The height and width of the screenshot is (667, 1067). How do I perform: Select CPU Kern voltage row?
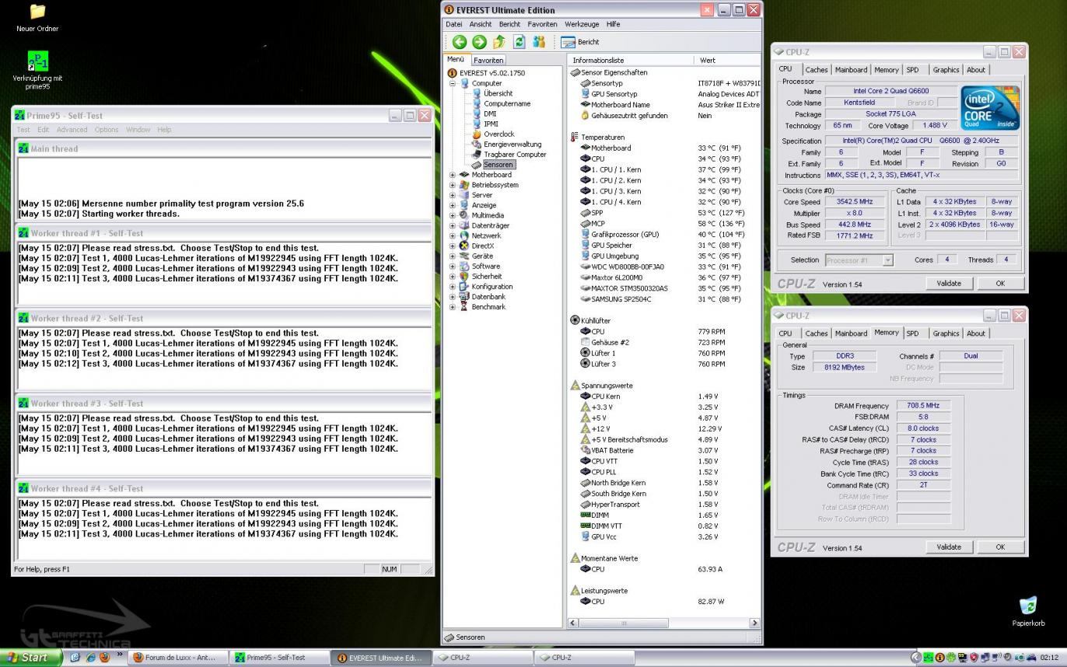click(664, 396)
